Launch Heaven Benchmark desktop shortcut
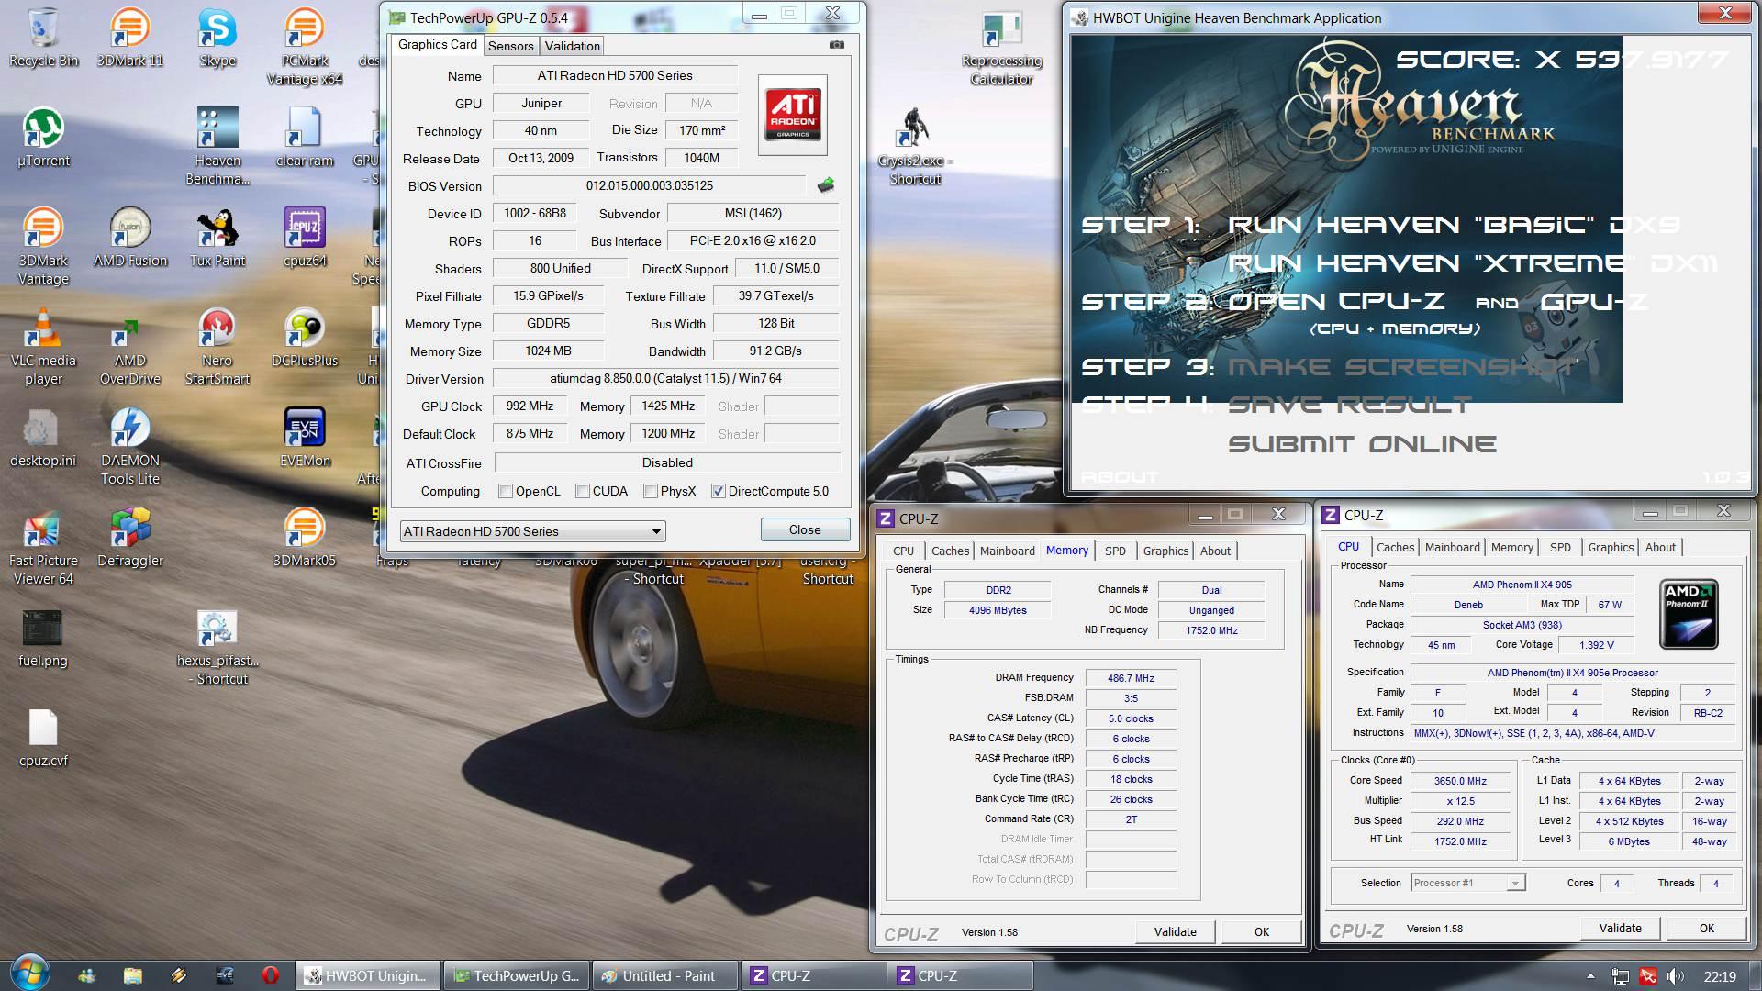 (217, 145)
